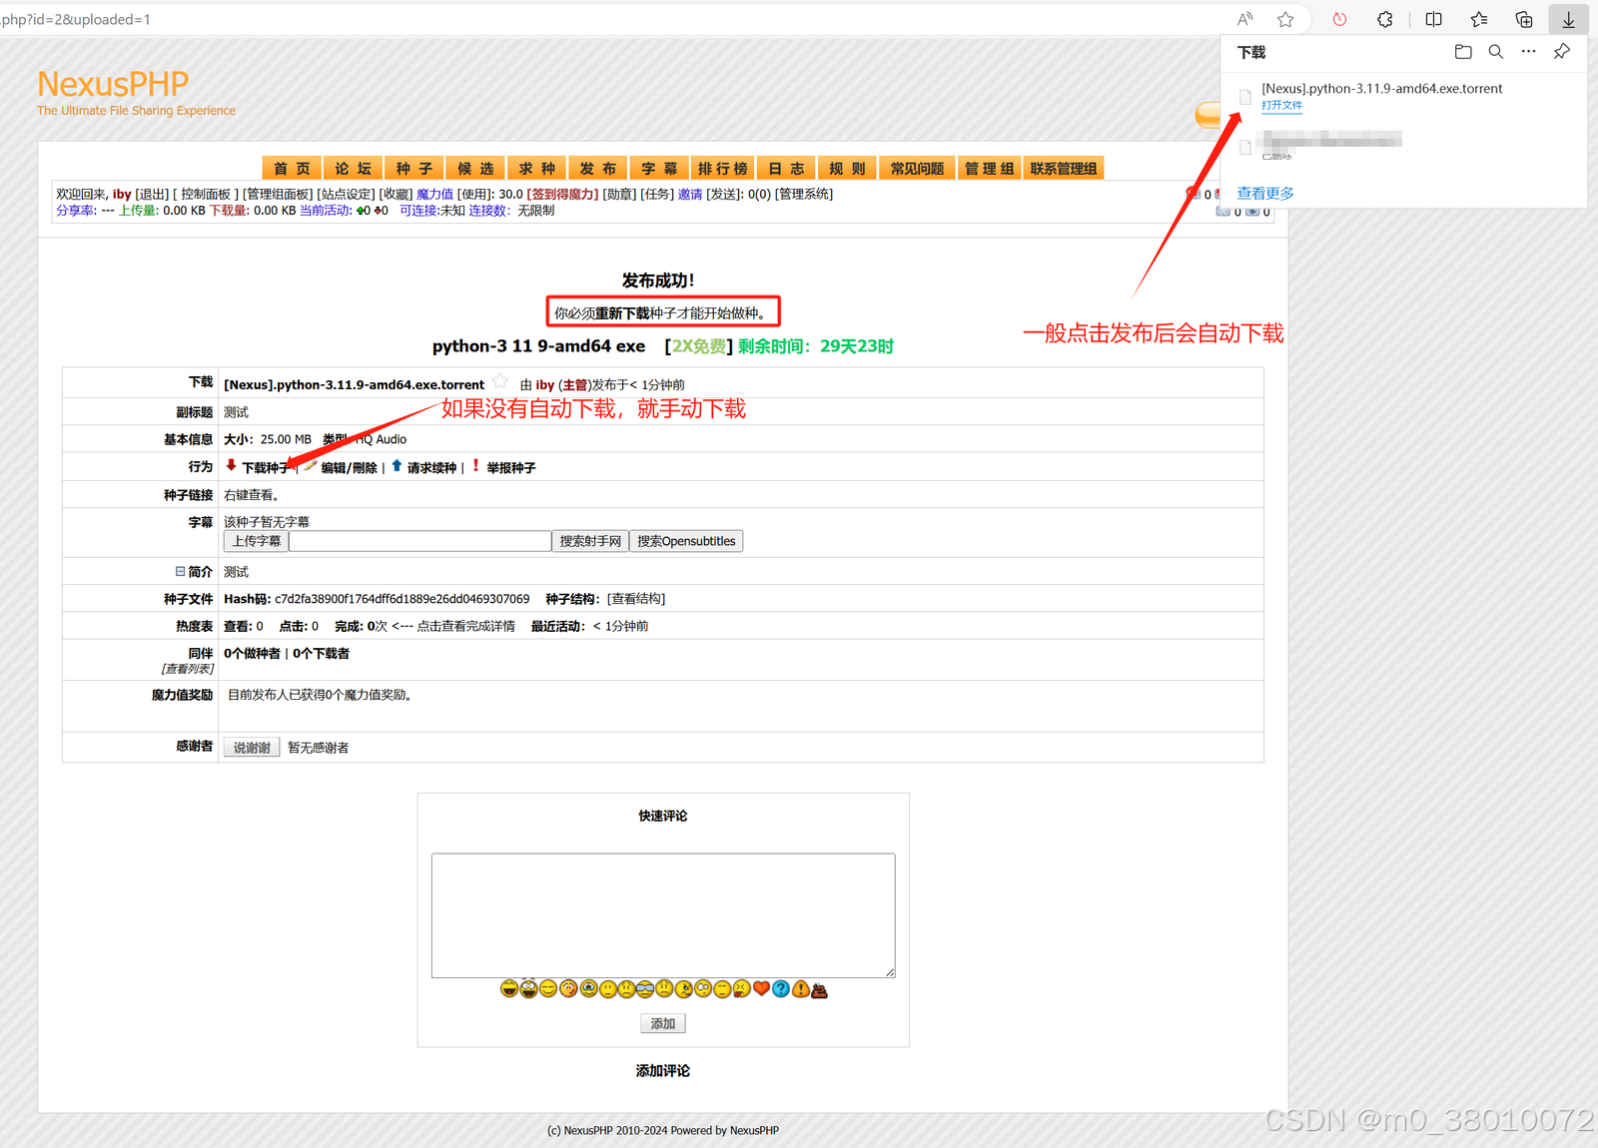Open the browser favorites list icon
This screenshot has width=1598, height=1148.
tap(1479, 19)
